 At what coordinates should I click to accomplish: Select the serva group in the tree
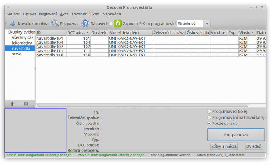point(17,54)
